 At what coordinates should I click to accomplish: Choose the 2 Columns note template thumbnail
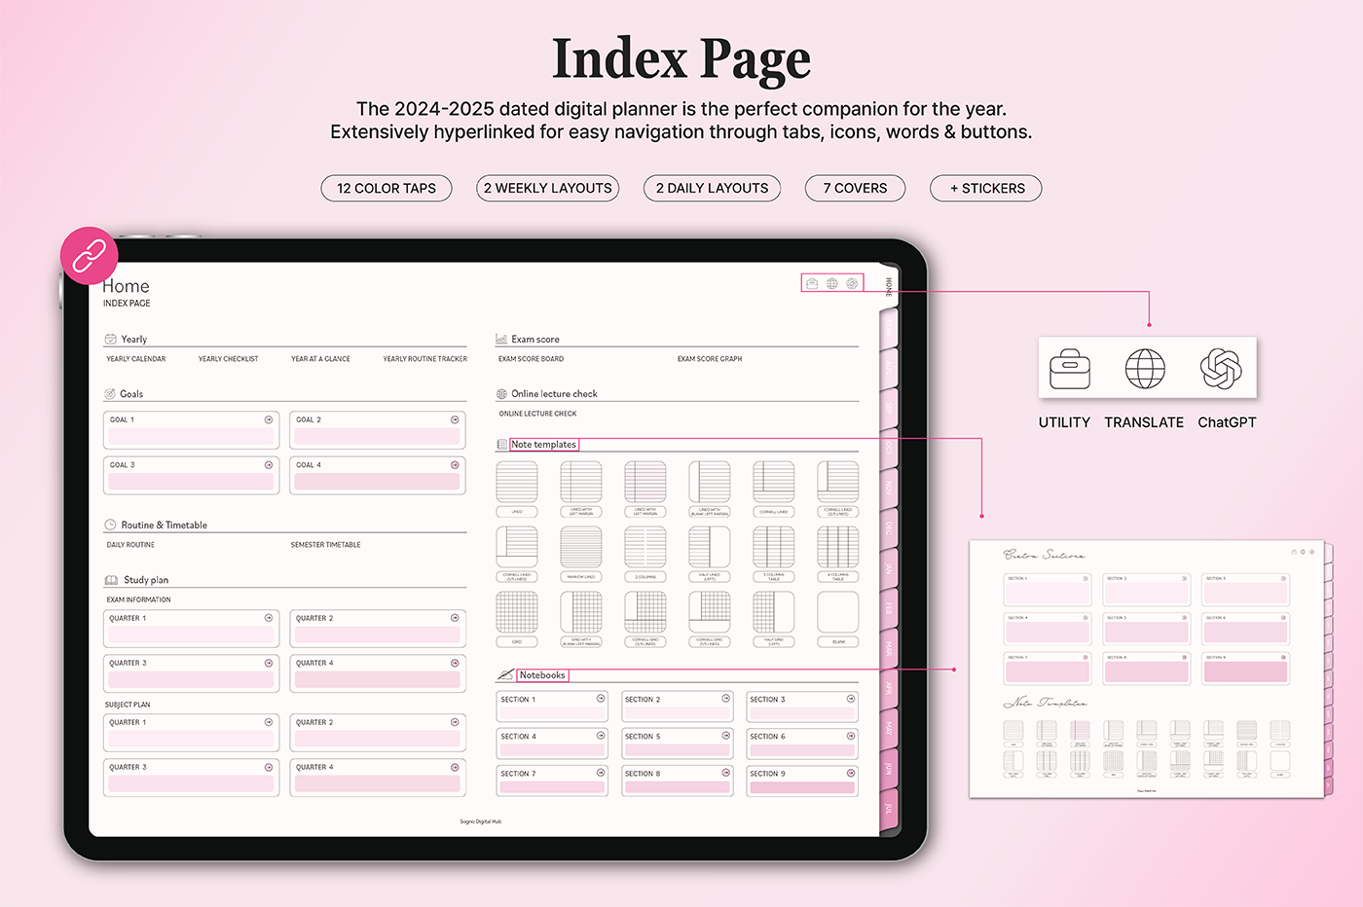645,548
